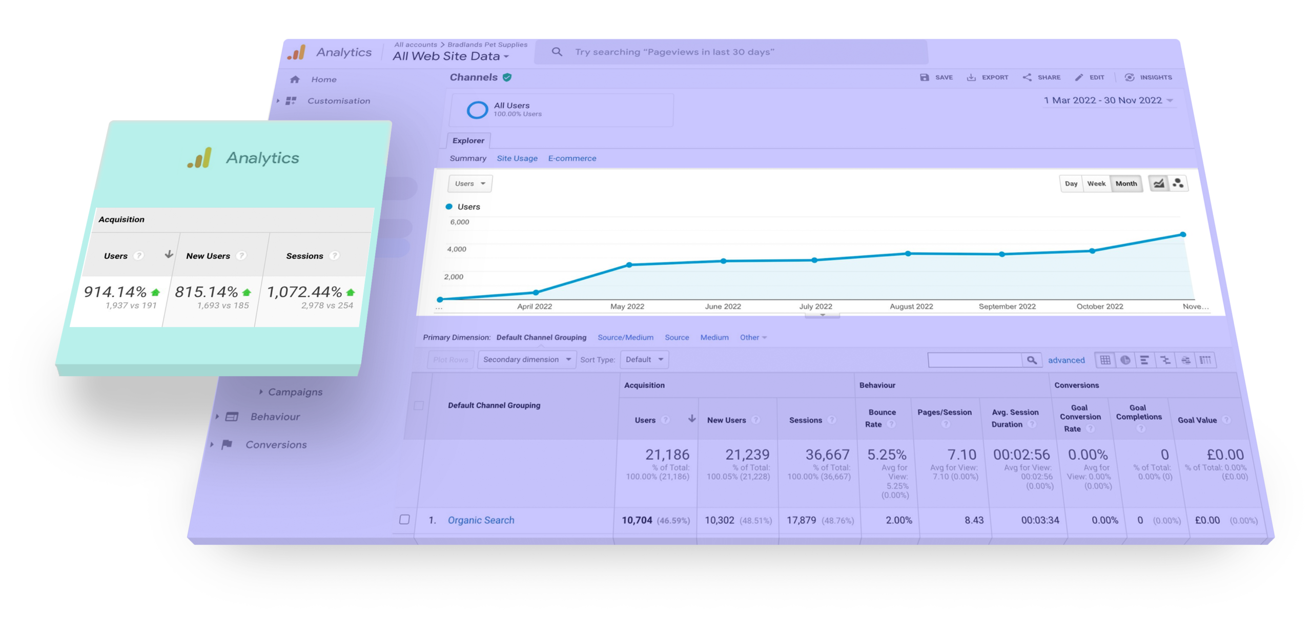
Task: Click All accounts breadcrumb
Action: 415,45
